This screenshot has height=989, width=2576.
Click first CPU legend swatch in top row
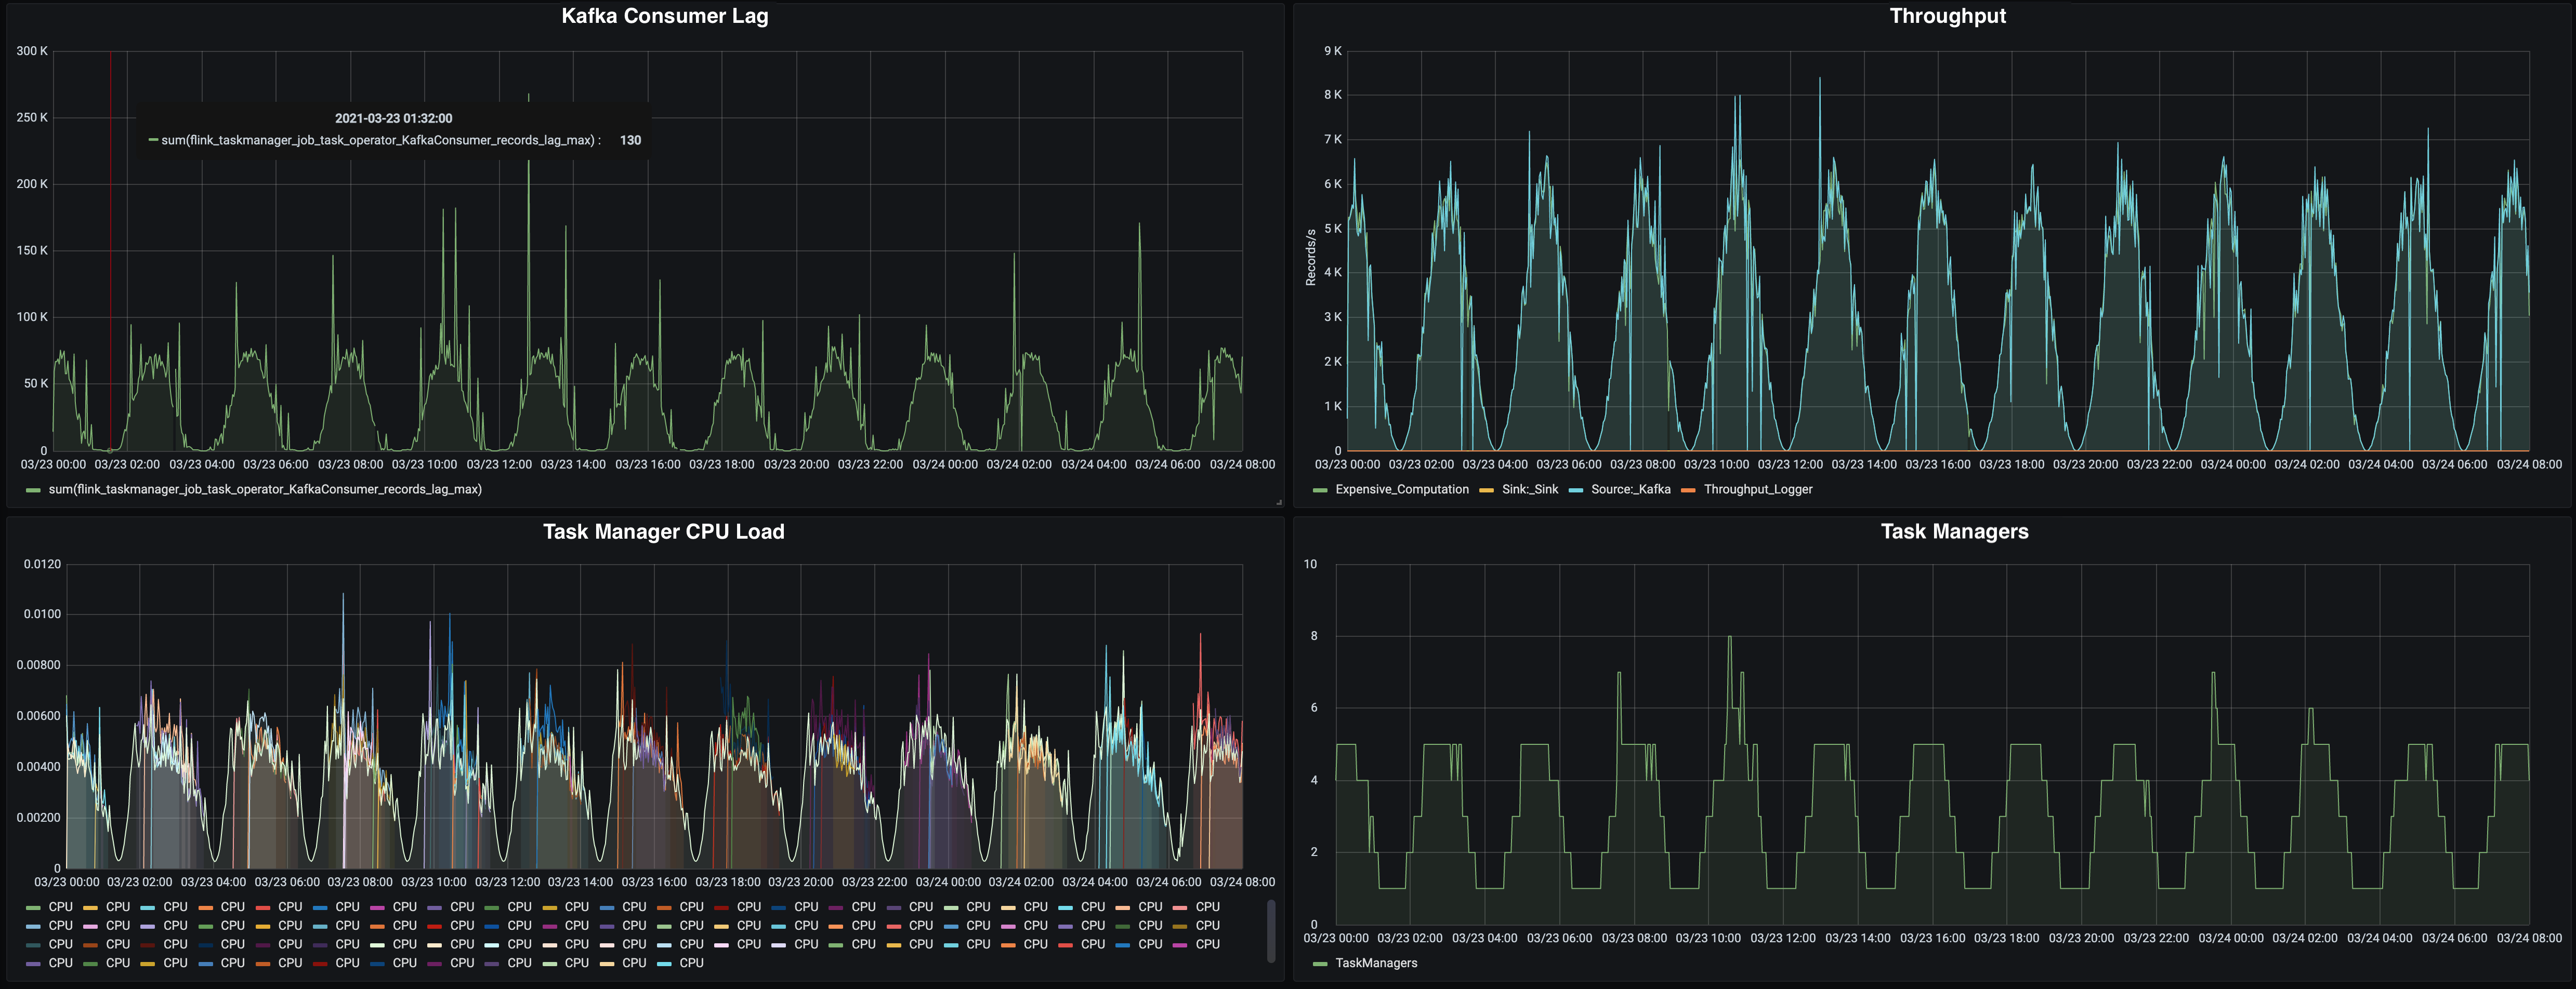[33, 908]
